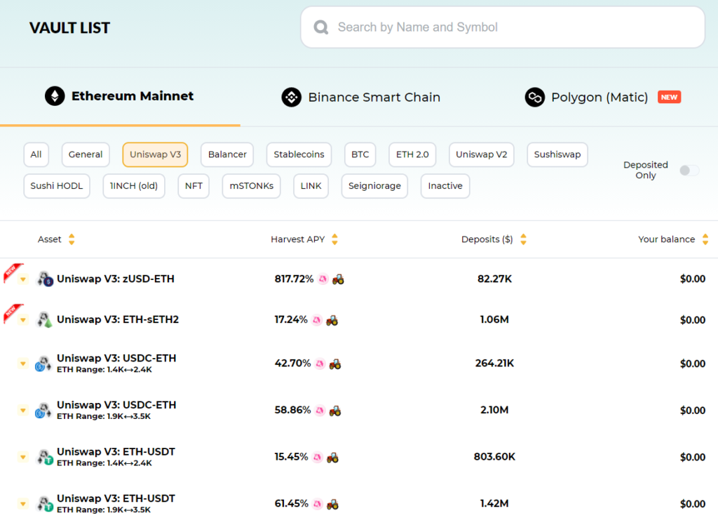Toggle the Deposited Only switch
The height and width of the screenshot is (518, 718).
[689, 171]
